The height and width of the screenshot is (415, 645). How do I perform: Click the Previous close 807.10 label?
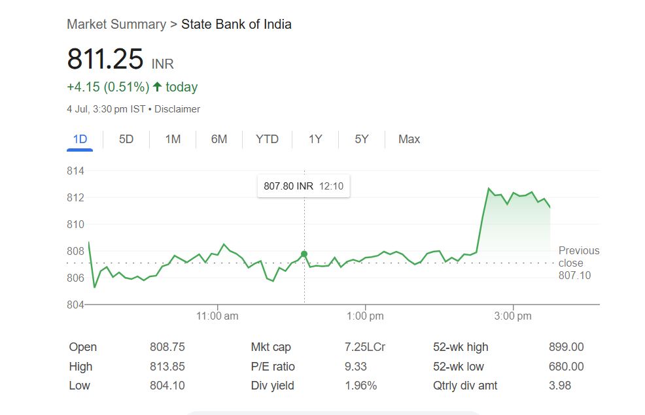click(578, 263)
